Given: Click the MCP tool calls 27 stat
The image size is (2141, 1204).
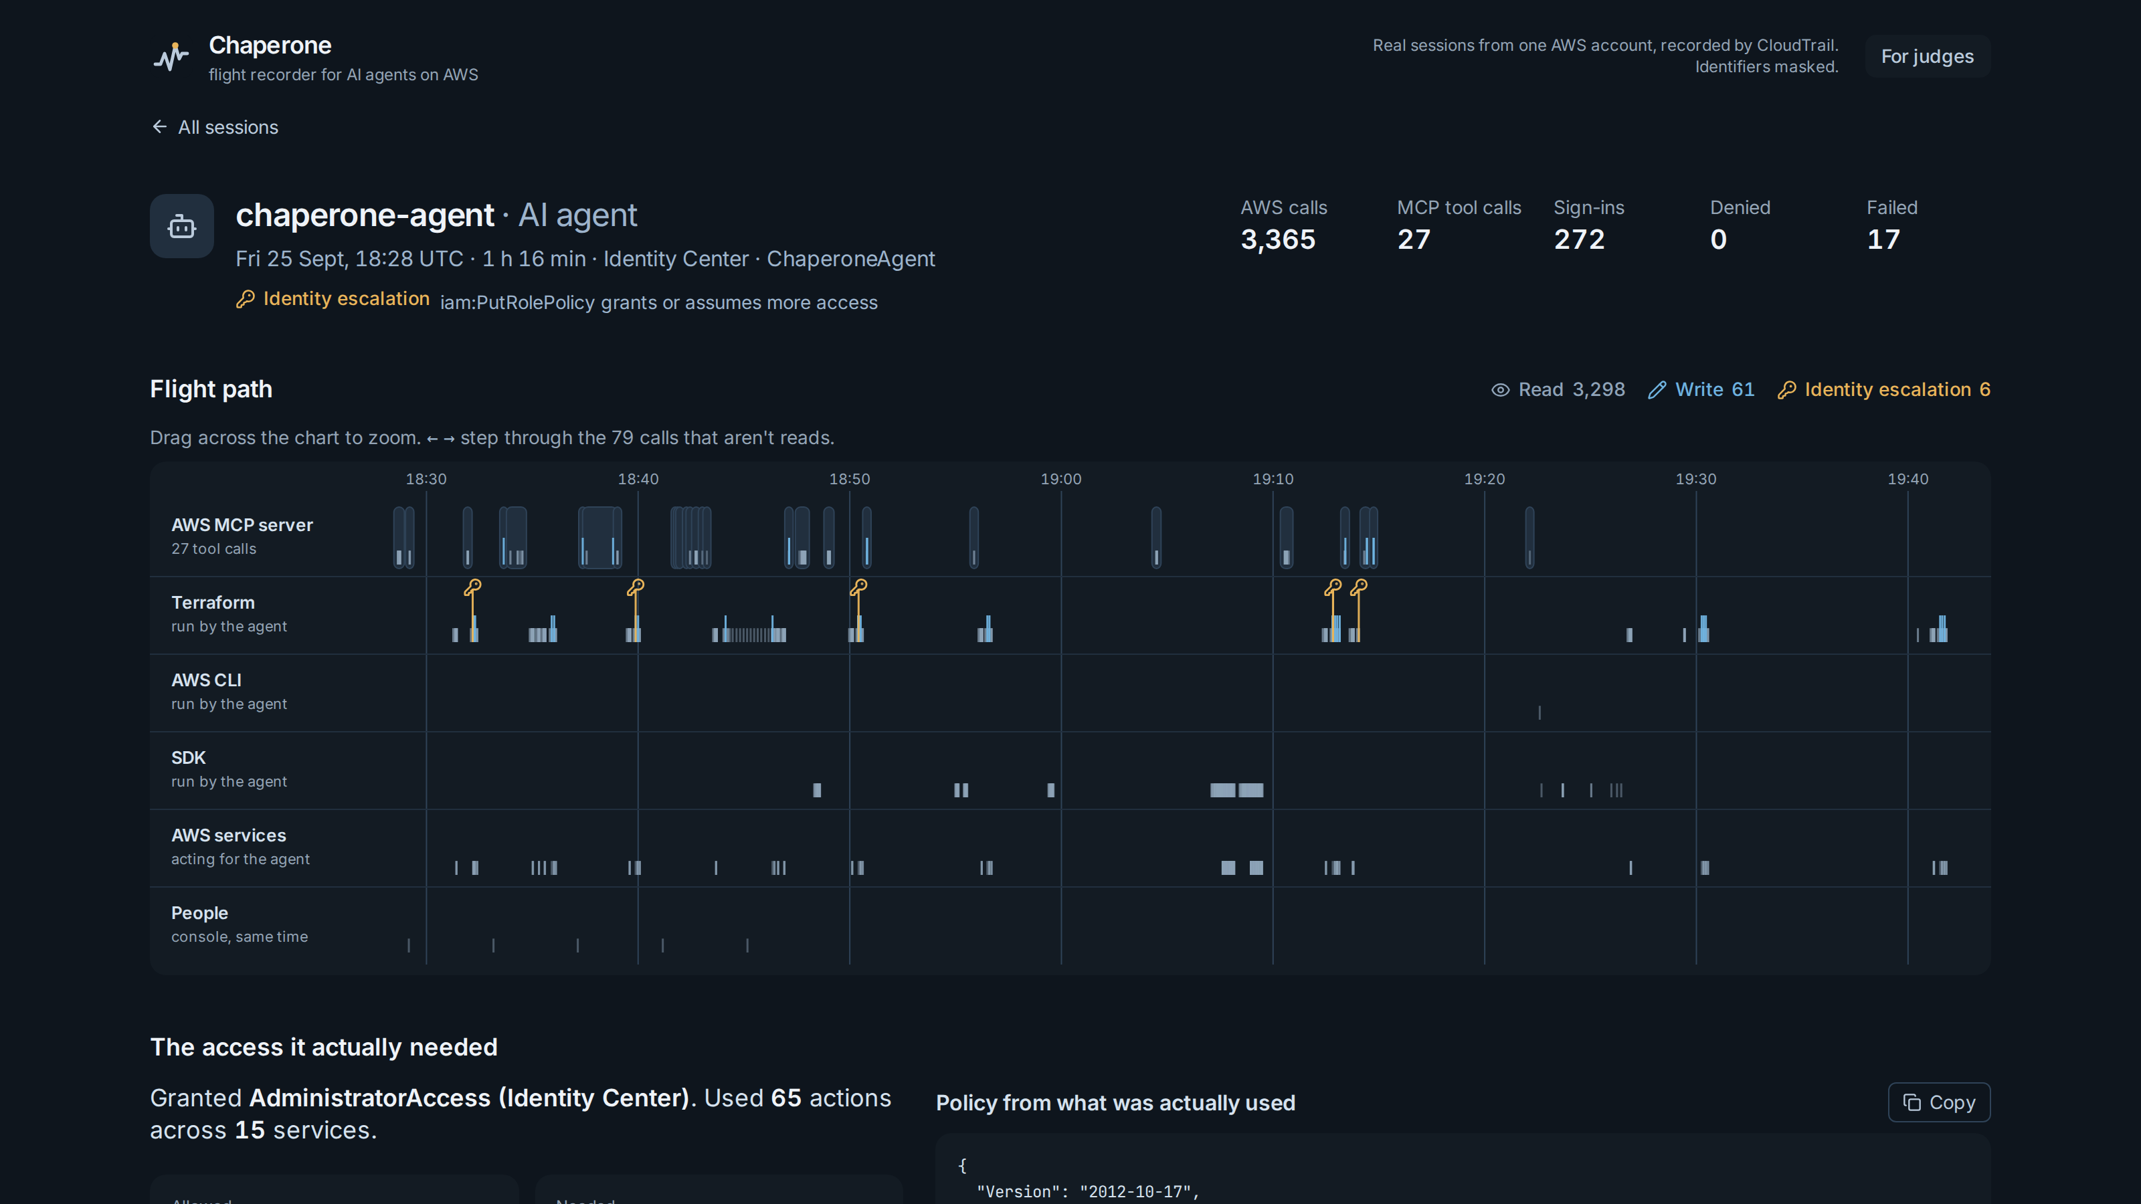Looking at the screenshot, I should [1459, 226].
